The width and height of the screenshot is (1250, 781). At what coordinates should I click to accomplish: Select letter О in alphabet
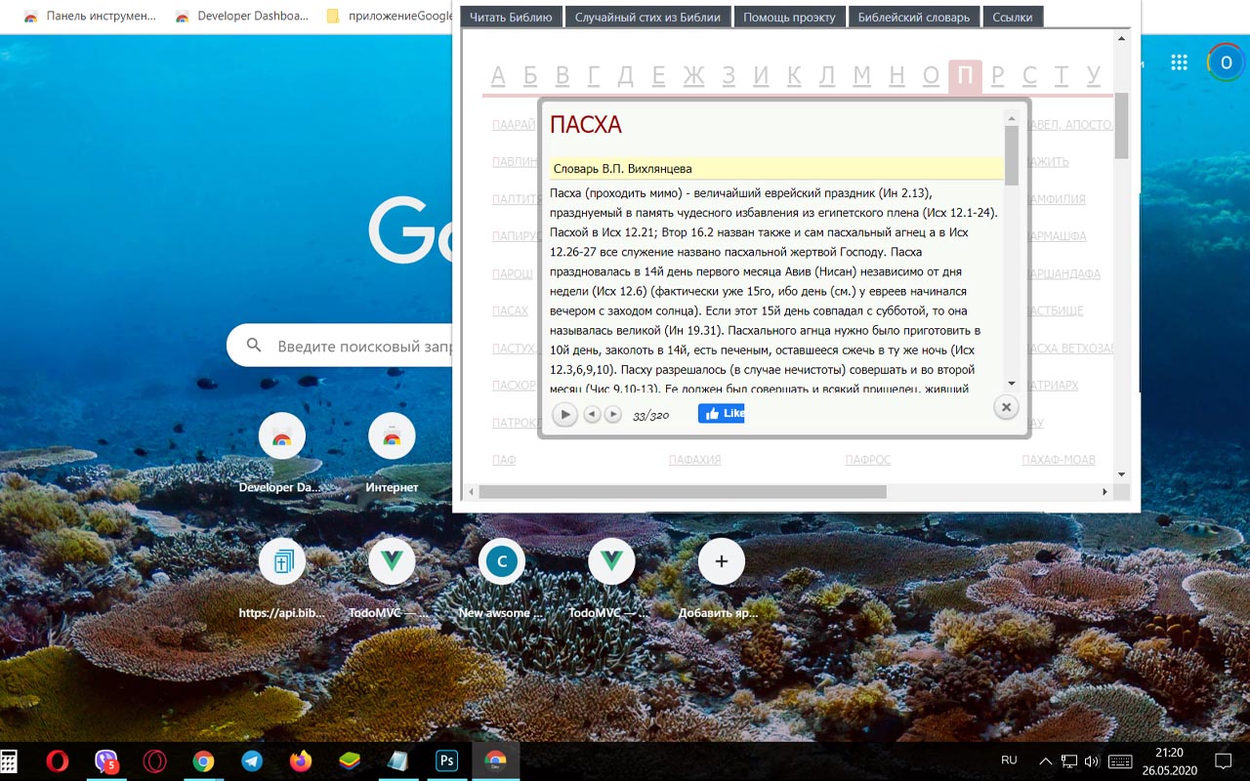931,76
